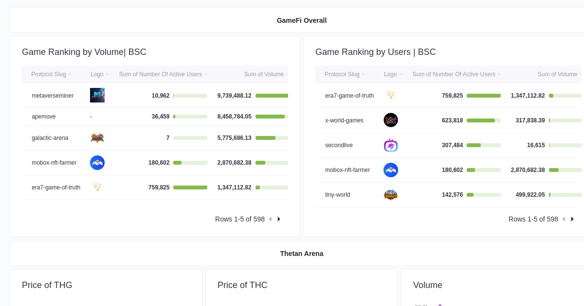Image resolution: width=584 pixels, height=306 pixels.
Task: Click the mobox-nft-farmer logo icon
Action: [x=97, y=163]
